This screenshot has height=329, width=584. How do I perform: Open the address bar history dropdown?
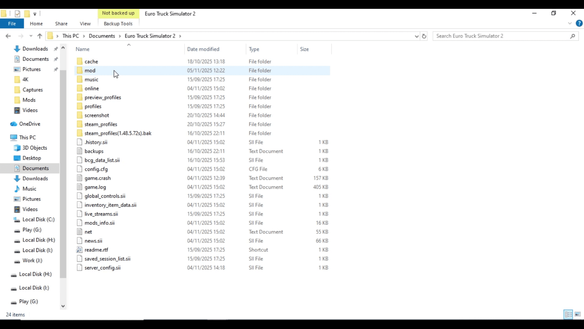coord(416,36)
